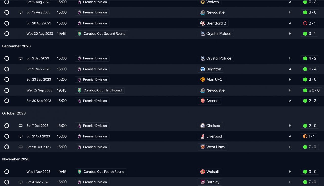This screenshot has height=186, width=324.
Task: Open the Carabao Cup Second Round competition link
Action: pyautogui.click(x=104, y=34)
